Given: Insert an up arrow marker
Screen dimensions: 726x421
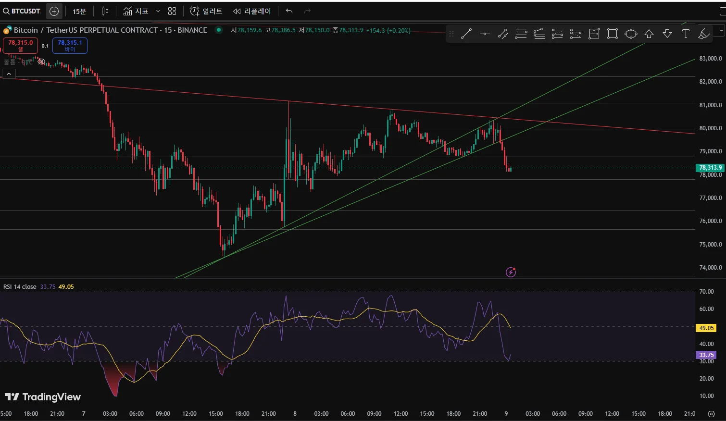Looking at the screenshot, I should pyautogui.click(x=649, y=34).
